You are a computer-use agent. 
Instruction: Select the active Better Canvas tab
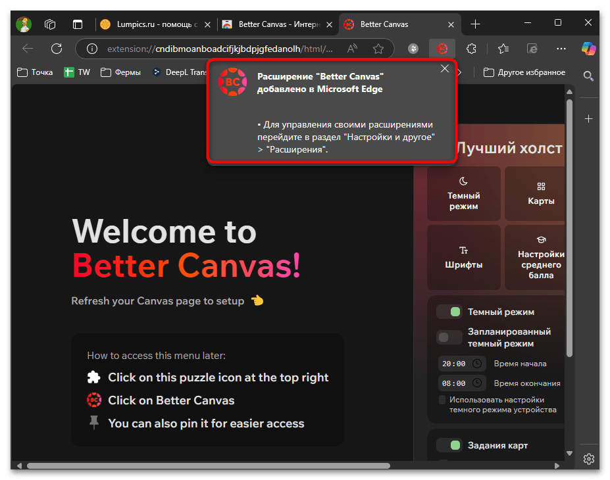[x=400, y=24]
